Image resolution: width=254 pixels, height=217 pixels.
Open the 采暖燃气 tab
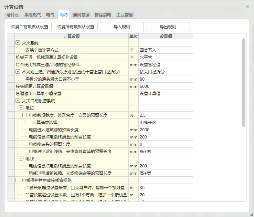33,15
